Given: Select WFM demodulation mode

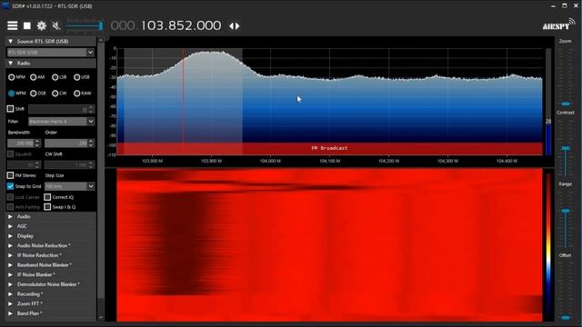Looking at the screenshot, I should coord(12,93).
